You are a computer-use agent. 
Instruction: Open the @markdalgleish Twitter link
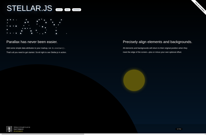18,131
